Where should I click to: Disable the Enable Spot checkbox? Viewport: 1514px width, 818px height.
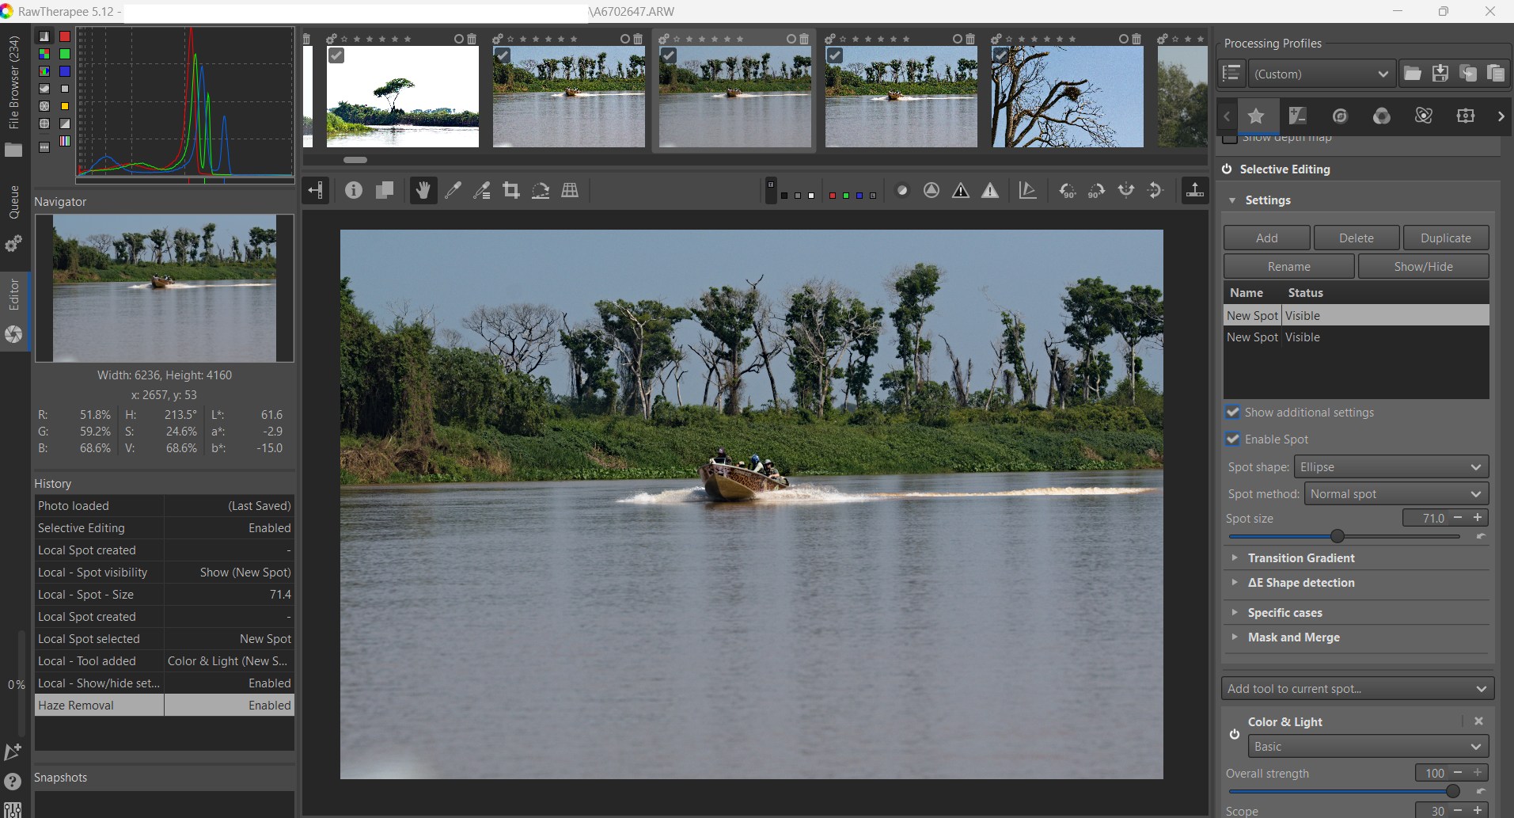(x=1232, y=439)
